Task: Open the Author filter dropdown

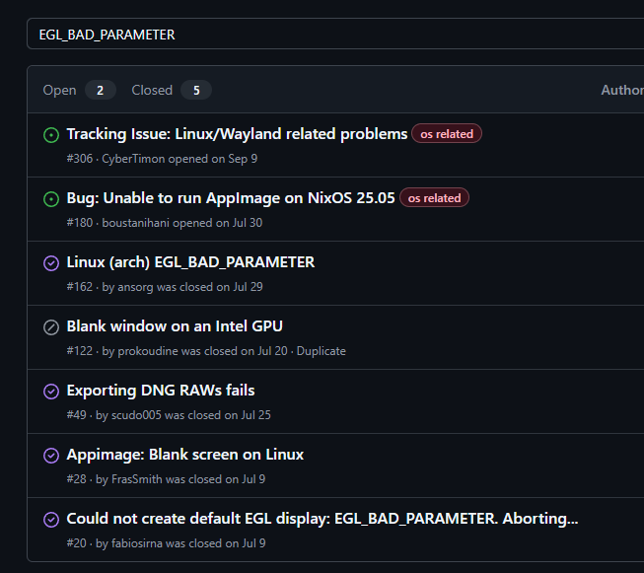Action: pos(621,90)
